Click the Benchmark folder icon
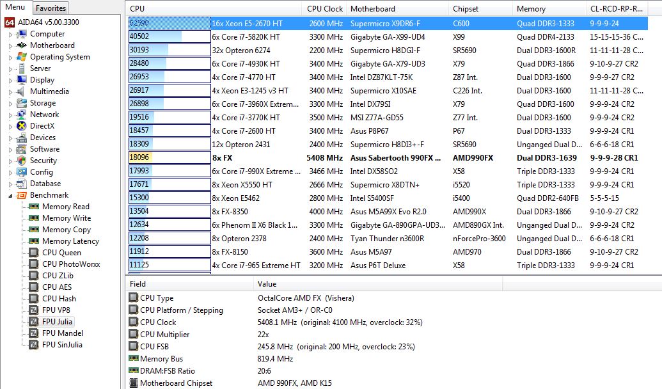The height and width of the screenshot is (389, 662). pos(22,195)
